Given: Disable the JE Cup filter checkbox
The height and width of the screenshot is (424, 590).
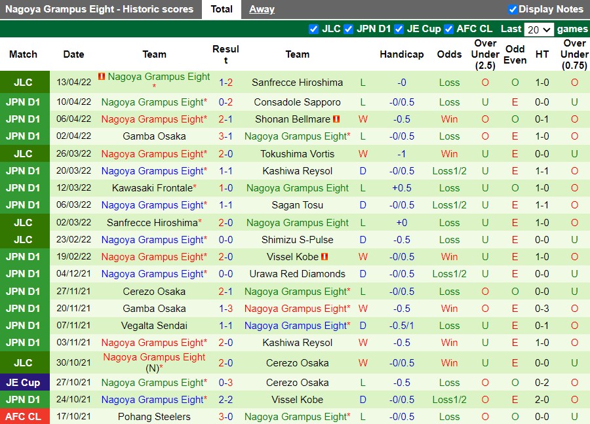Looking at the screenshot, I should (399, 29).
